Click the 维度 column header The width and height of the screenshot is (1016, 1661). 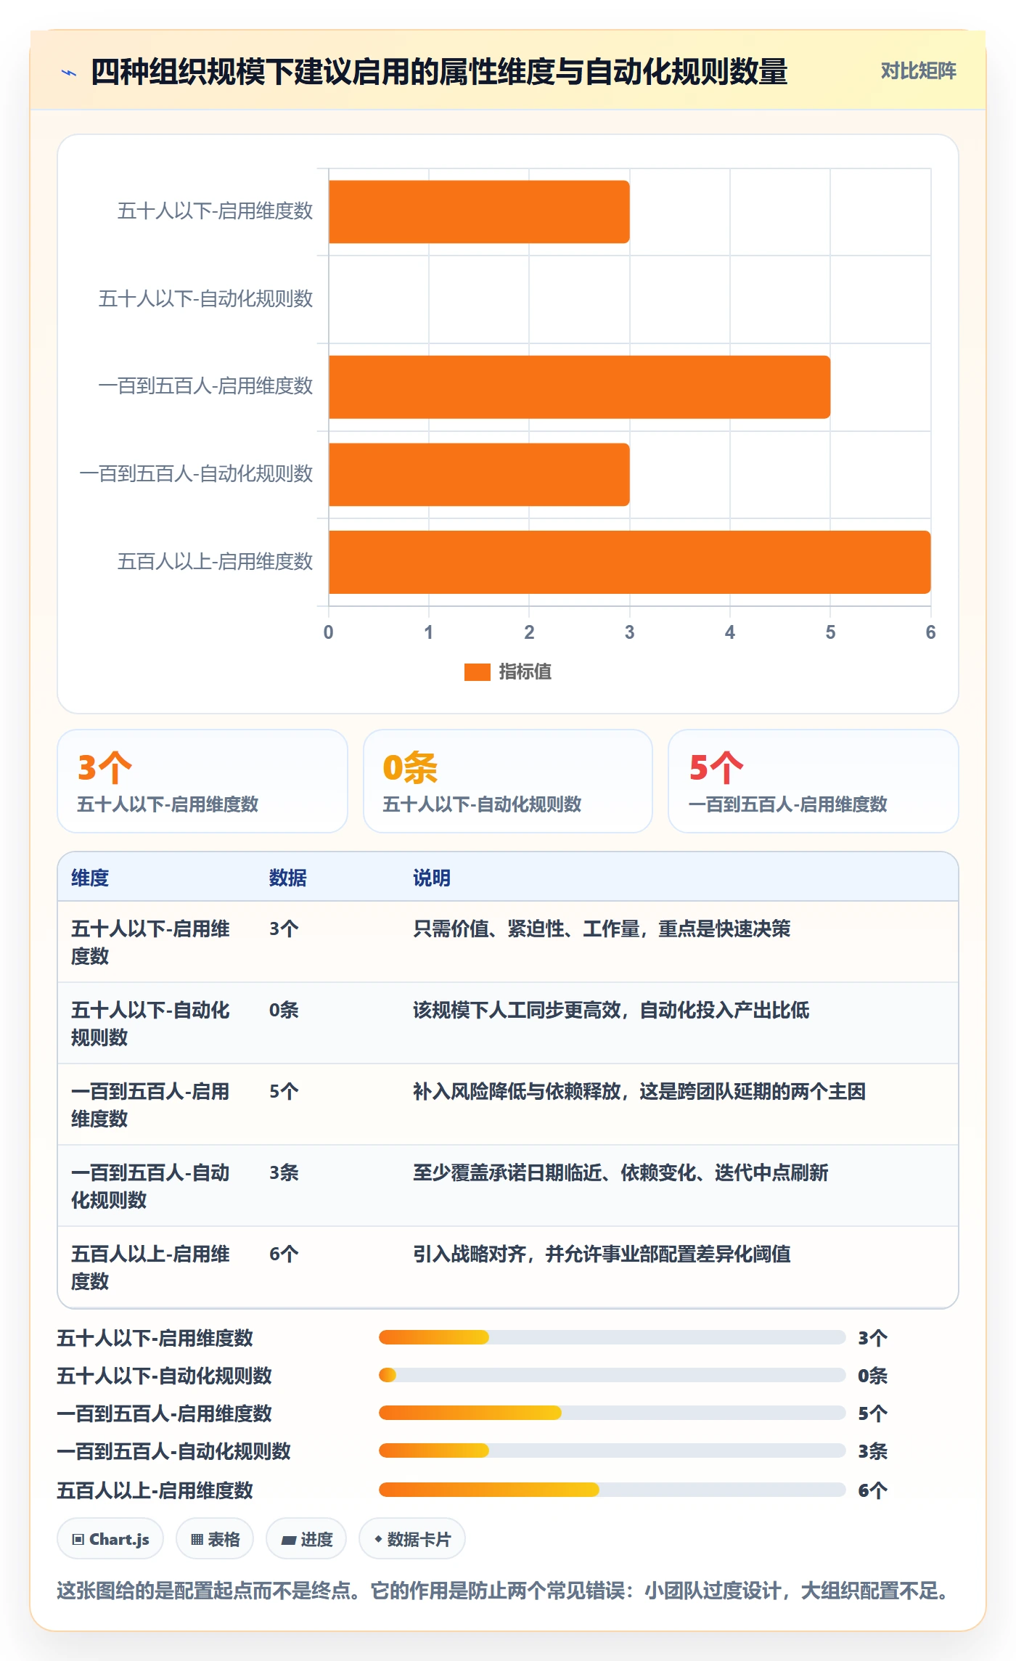pyautogui.click(x=90, y=878)
